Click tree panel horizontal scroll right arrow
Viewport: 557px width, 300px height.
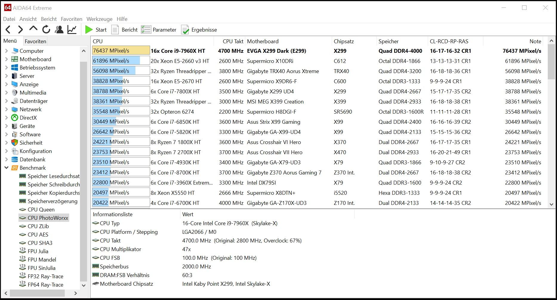click(75, 293)
